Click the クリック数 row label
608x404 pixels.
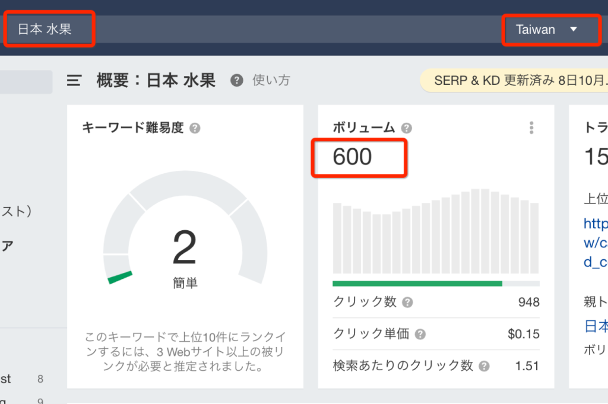(x=365, y=302)
